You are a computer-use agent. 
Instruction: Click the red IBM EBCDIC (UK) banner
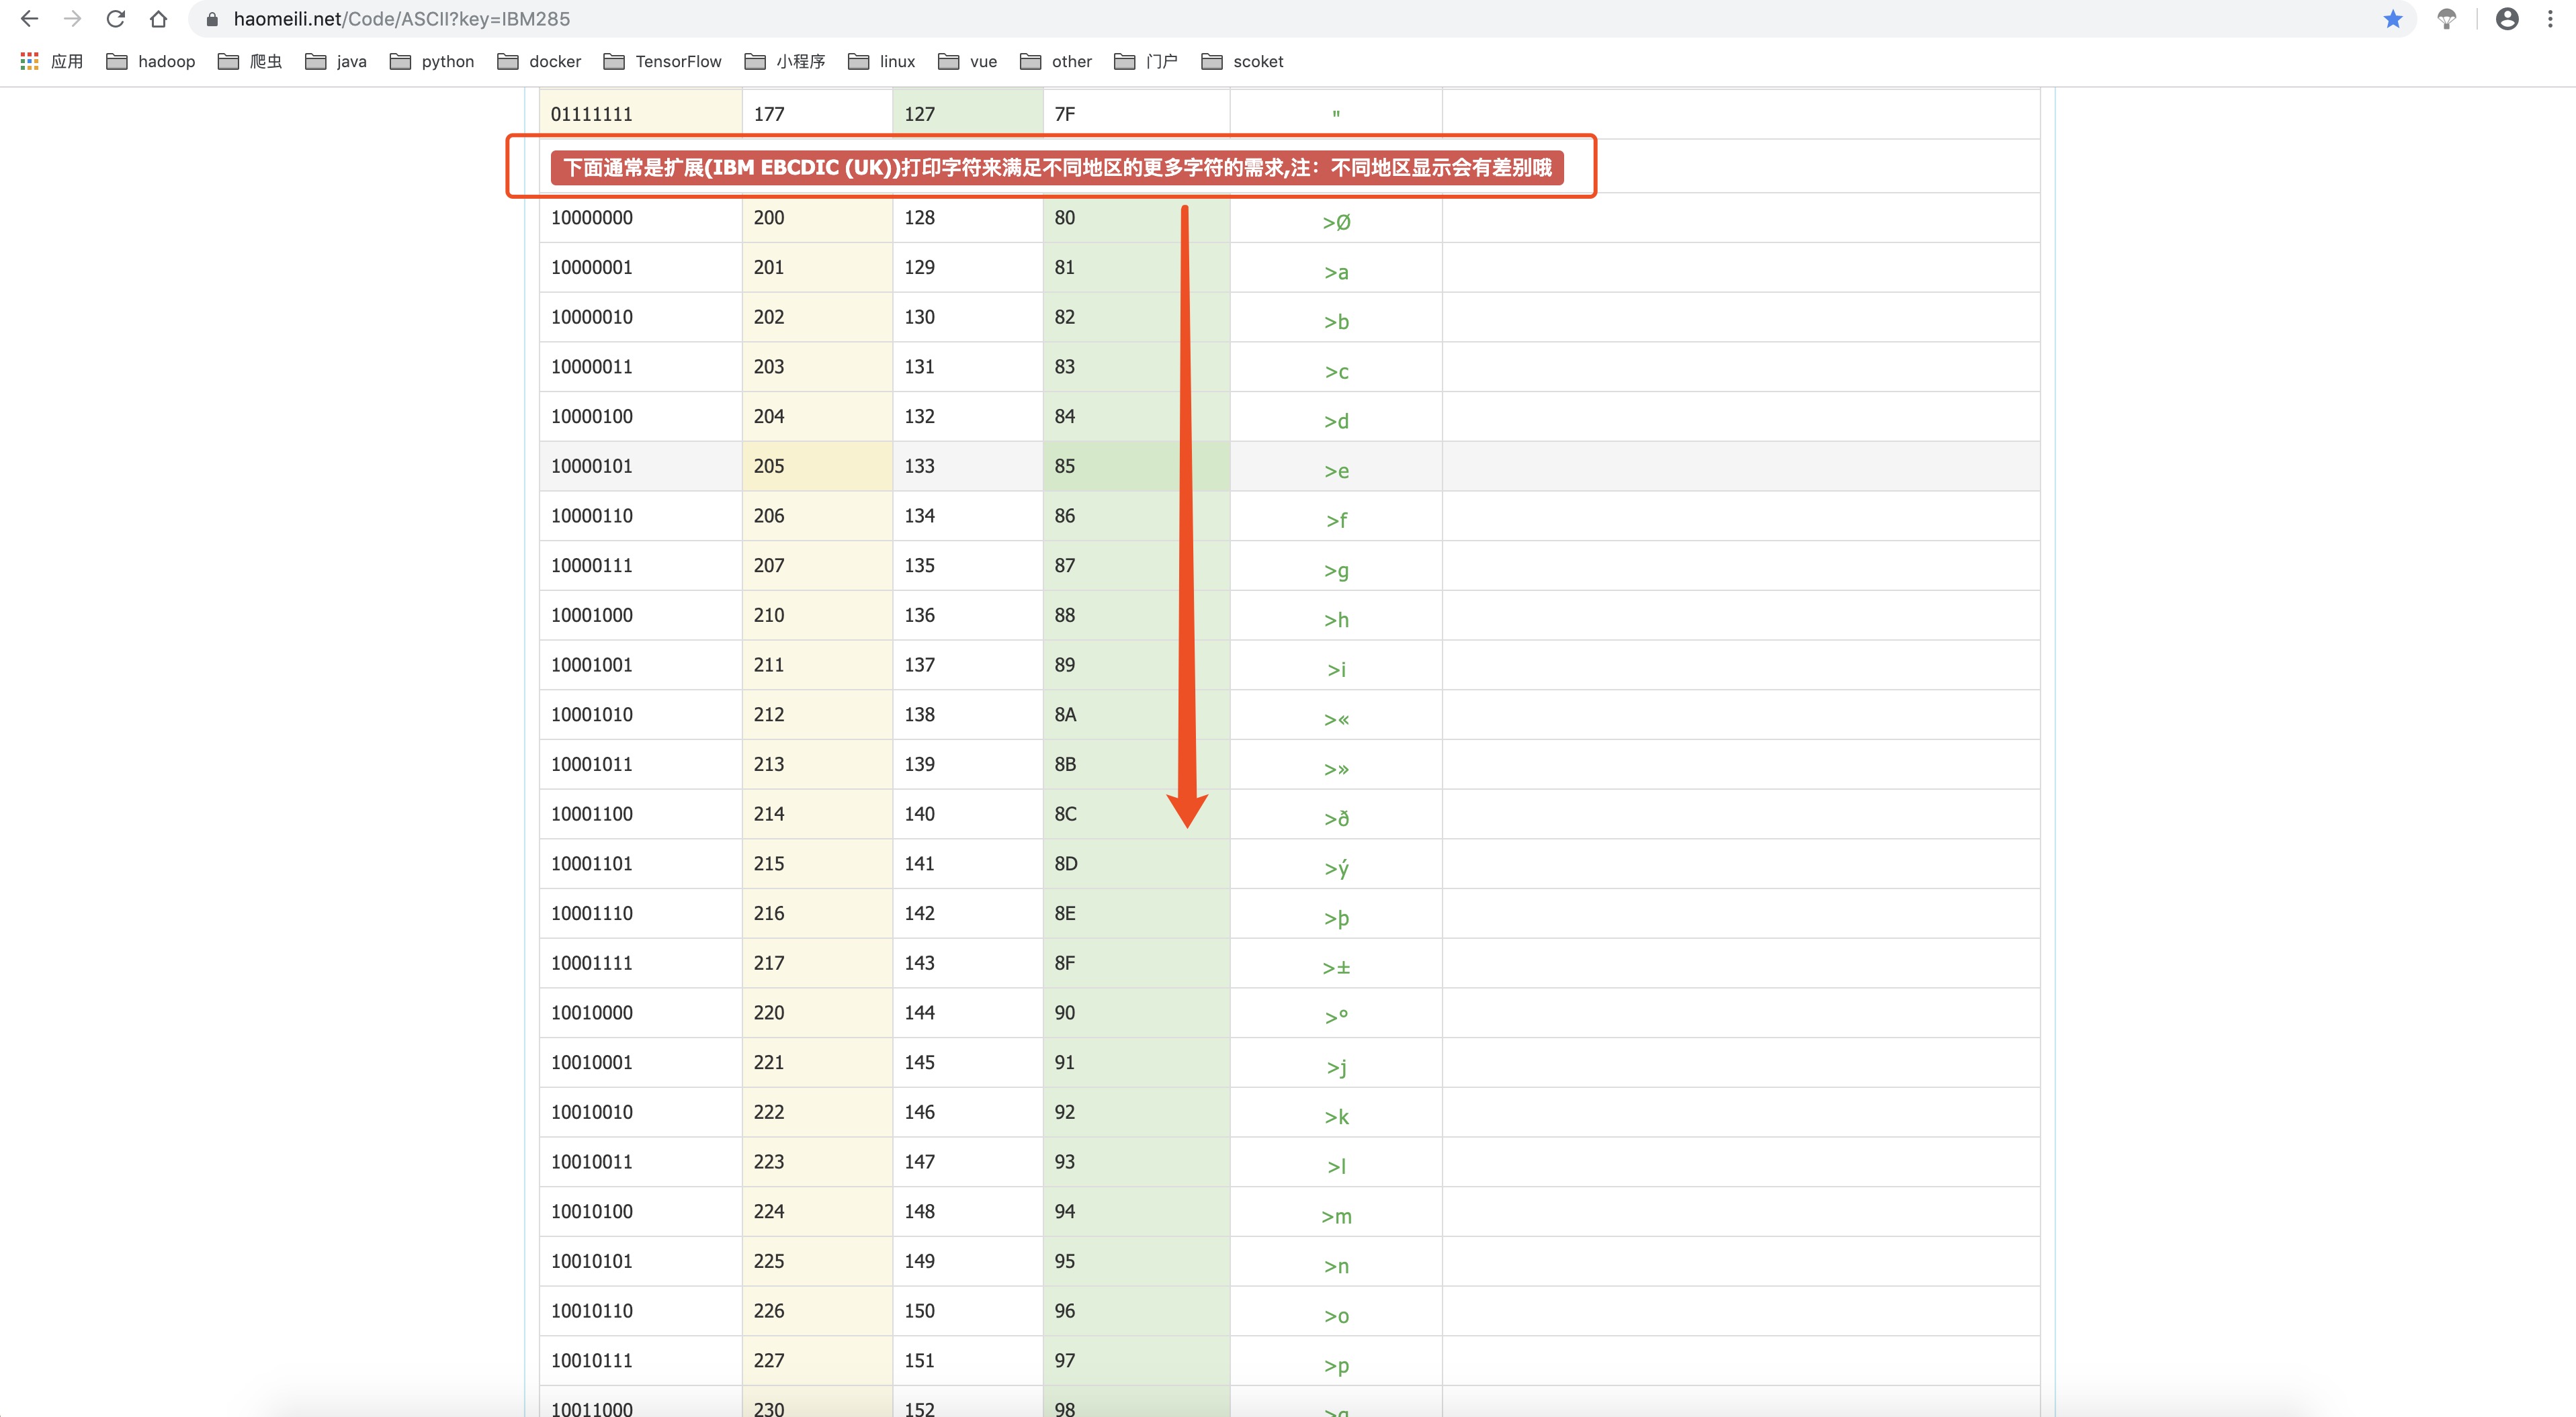coord(1056,167)
